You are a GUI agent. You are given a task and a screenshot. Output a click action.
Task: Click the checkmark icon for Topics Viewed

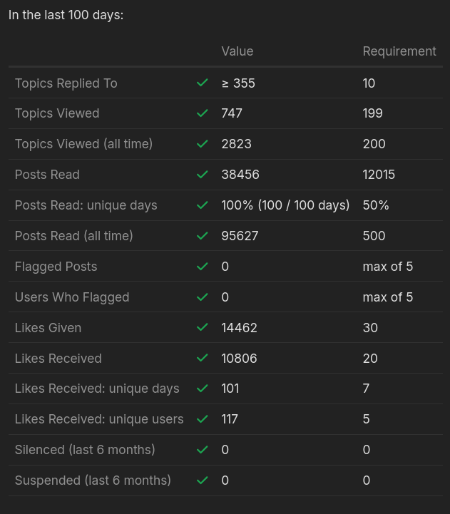coord(203,113)
